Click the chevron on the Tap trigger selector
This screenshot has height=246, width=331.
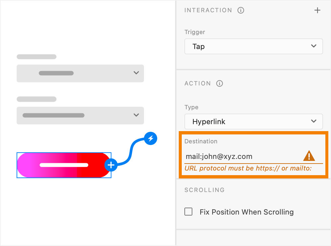[314, 46]
